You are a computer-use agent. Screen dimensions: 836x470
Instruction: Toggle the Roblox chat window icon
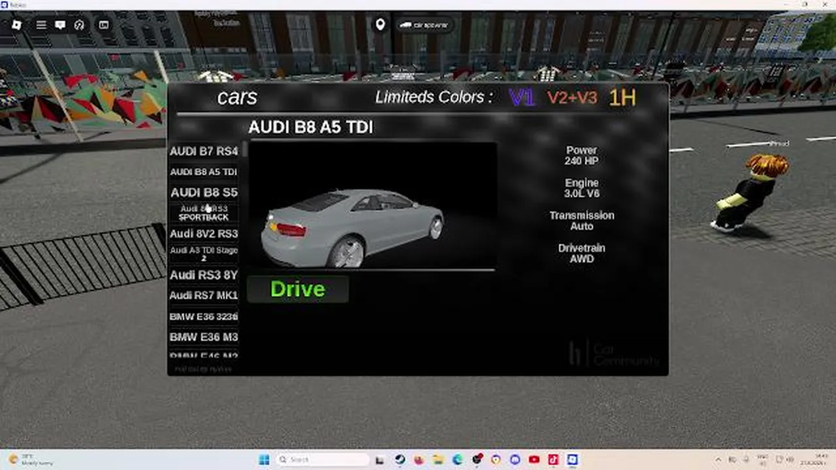pos(60,25)
